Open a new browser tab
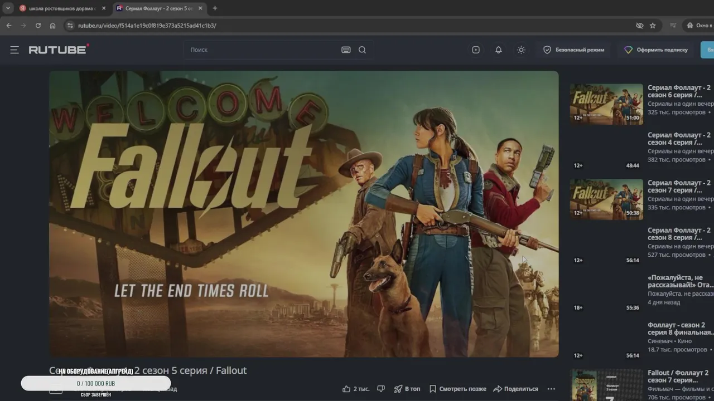 [215, 8]
